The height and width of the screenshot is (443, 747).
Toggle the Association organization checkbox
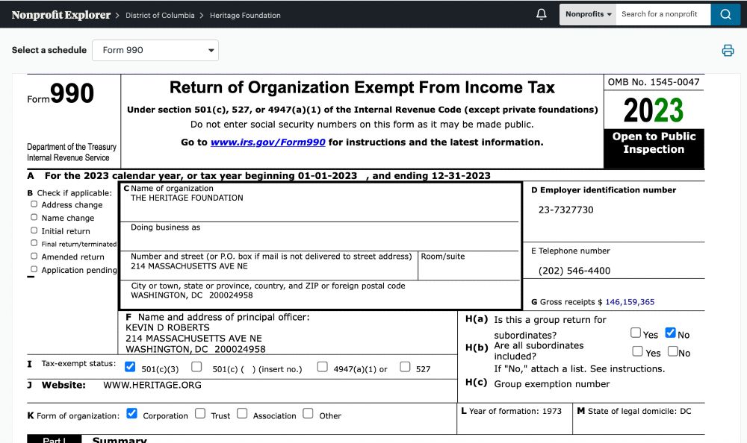pyautogui.click(x=242, y=413)
